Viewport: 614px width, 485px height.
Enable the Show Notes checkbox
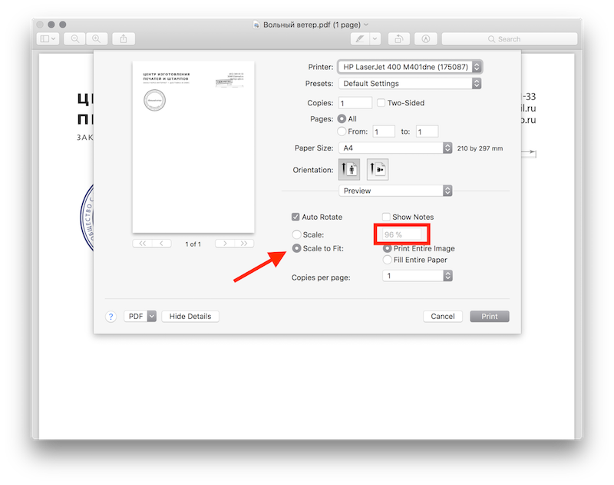tap(386, 218)
